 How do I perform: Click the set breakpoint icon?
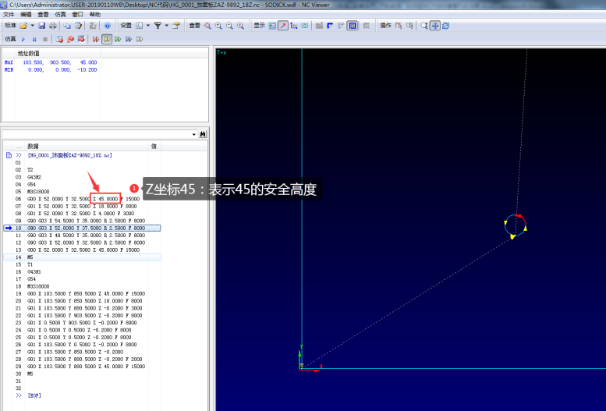(59, 39)
